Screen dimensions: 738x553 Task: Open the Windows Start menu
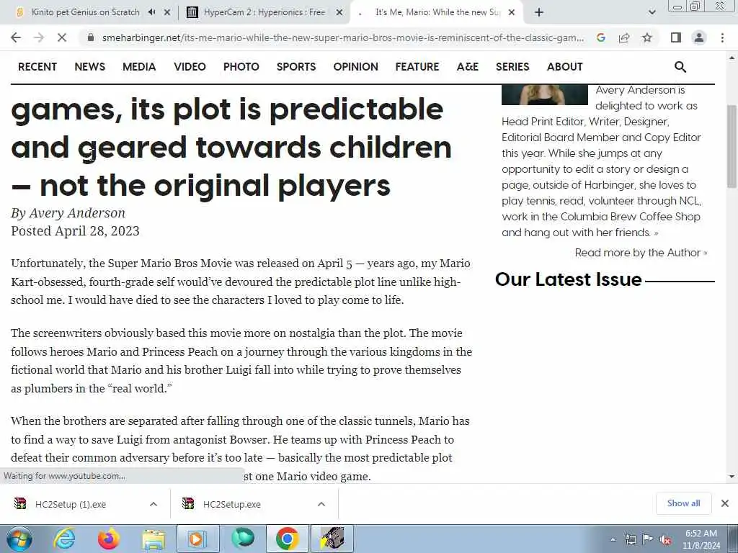(19, 539)
